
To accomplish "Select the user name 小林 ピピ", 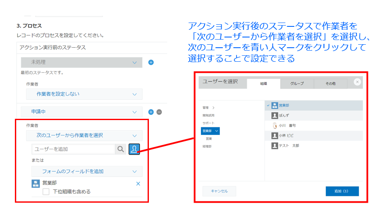I will pos(286,135).
